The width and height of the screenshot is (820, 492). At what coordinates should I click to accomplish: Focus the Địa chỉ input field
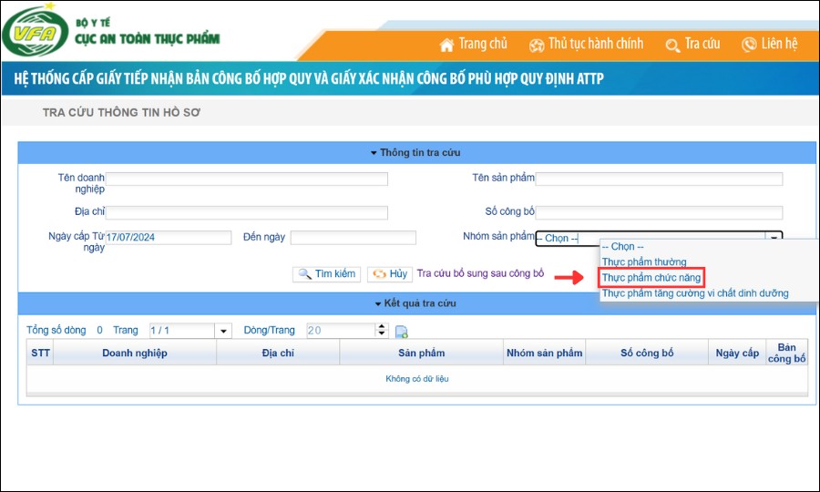(x=247, y=213)
